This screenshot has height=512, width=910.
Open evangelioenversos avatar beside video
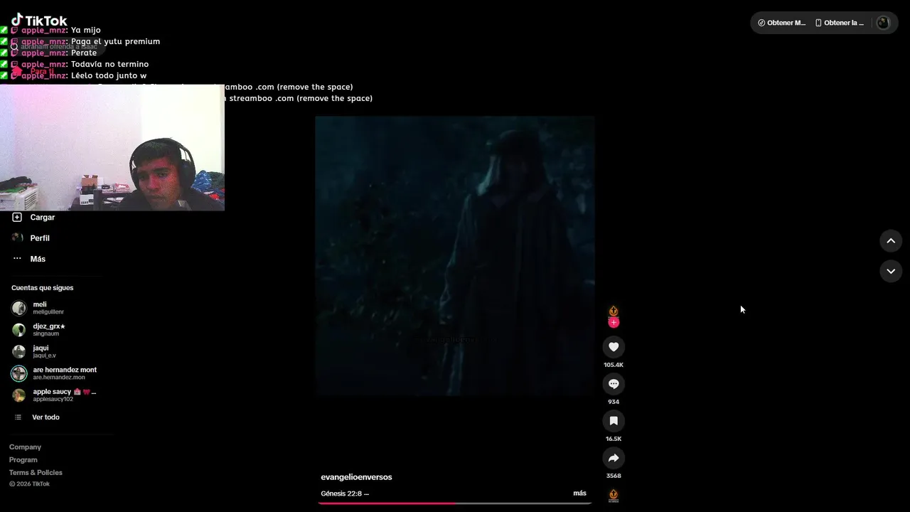pyautogui.click(x=614, y=311)
